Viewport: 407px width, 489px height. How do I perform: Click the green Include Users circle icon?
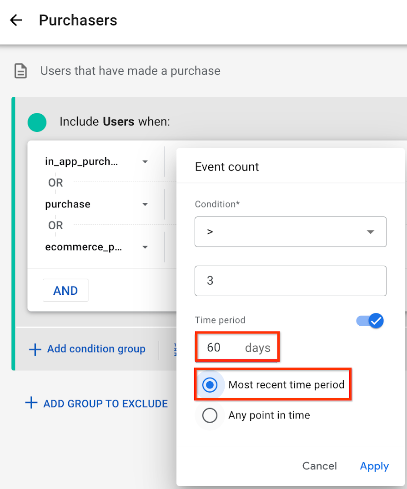pos(37,122)
